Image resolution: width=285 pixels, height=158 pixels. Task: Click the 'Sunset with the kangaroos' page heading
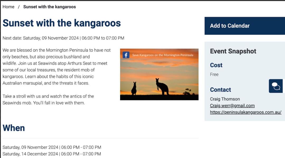pos(61,23)
